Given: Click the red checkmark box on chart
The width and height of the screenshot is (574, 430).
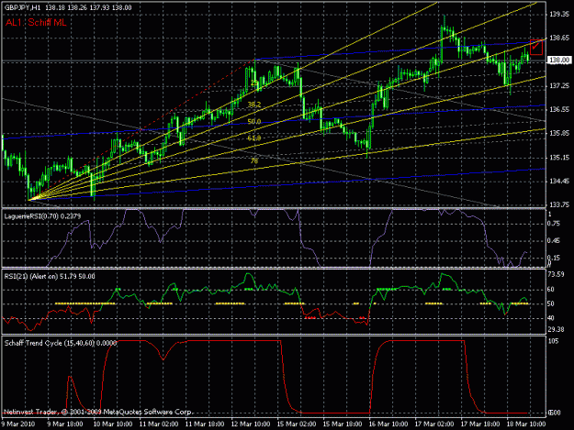Looking at the screenshot, I should click(x=536, y=47).
